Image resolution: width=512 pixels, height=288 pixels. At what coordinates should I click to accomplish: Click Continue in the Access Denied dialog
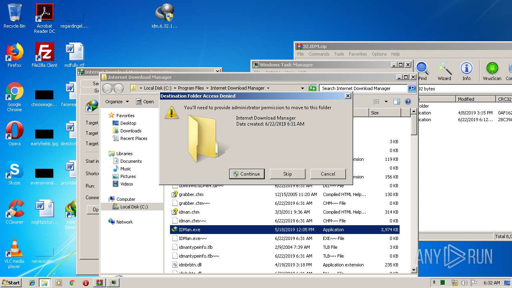(247, 174)
